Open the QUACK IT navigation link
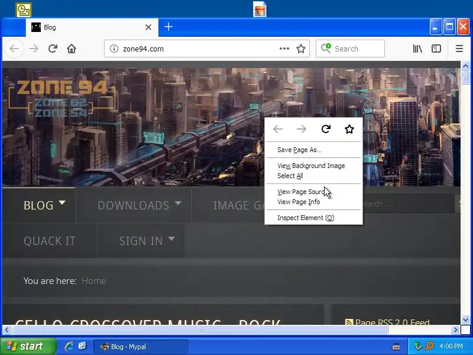The width and height of the screenshot is (473, 355). pos(50,241)
